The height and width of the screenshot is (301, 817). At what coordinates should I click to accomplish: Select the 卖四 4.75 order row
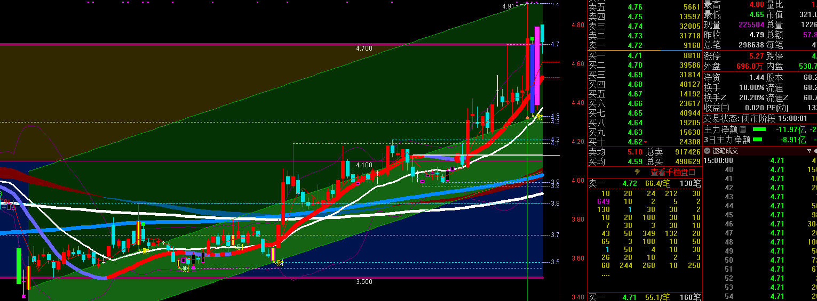[x=645, y=17]
